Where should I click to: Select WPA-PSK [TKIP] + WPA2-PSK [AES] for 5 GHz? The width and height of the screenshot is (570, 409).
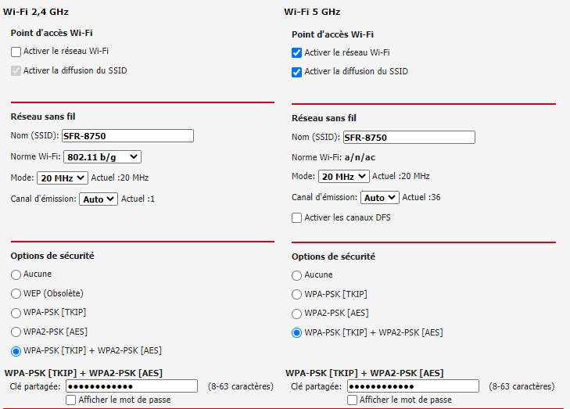click(x=296, y=332)
